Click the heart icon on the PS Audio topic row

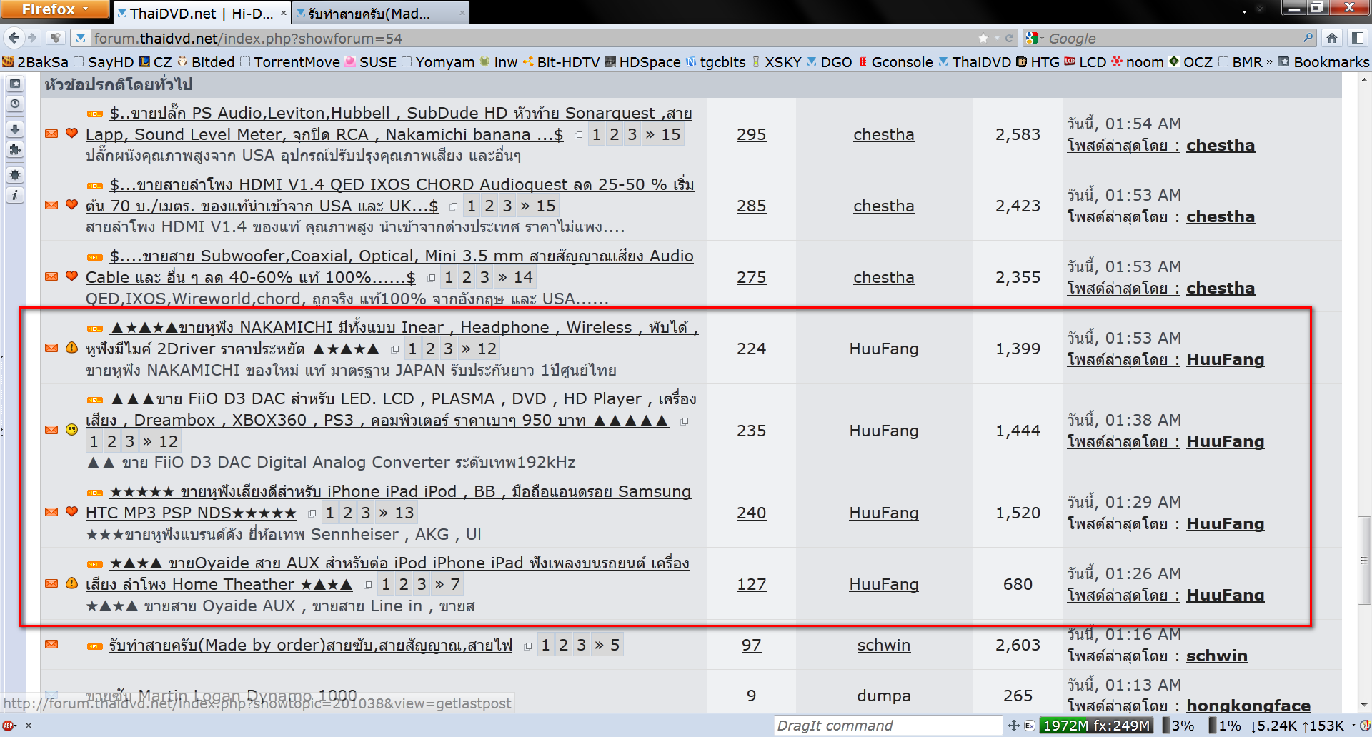(x=71, y=133)
